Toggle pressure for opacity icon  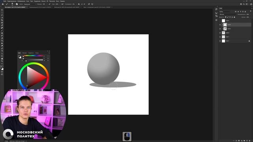coord(49,4)
